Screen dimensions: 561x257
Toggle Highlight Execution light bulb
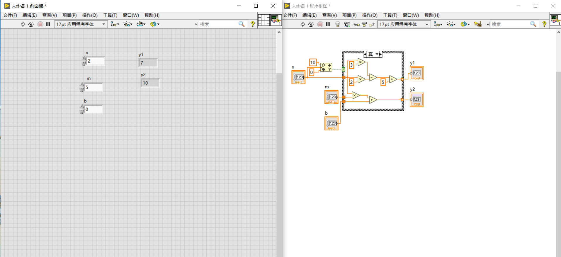[338, 24]
